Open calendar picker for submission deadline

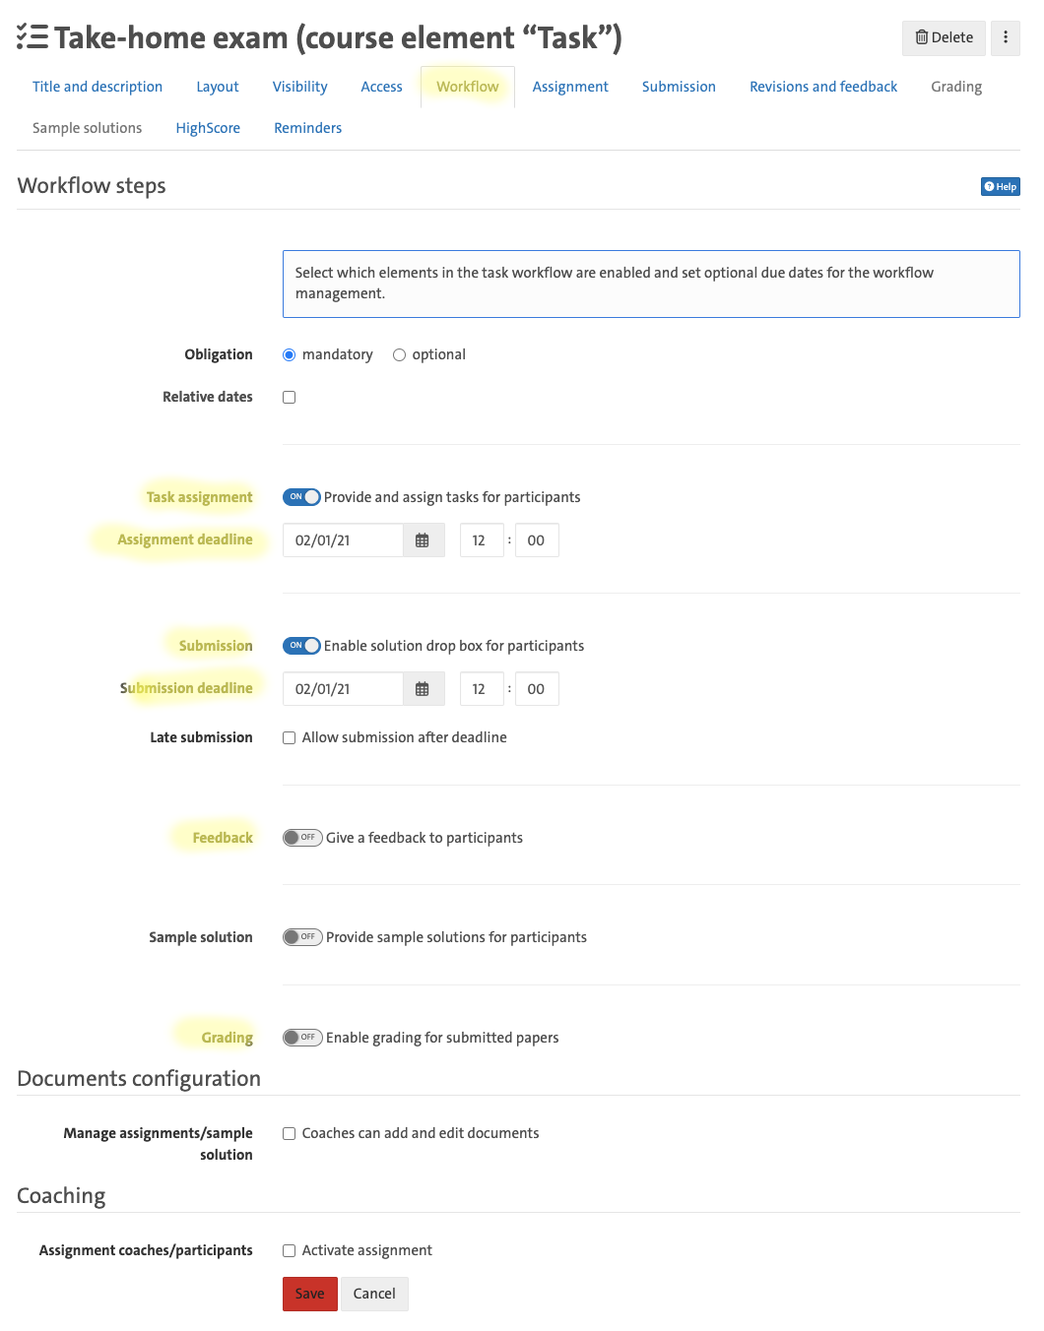pos(423,689)
